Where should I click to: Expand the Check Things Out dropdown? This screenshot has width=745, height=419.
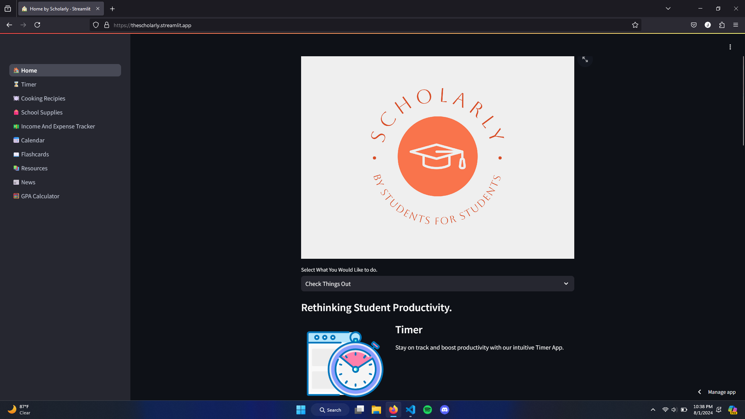tap(437, 284)
